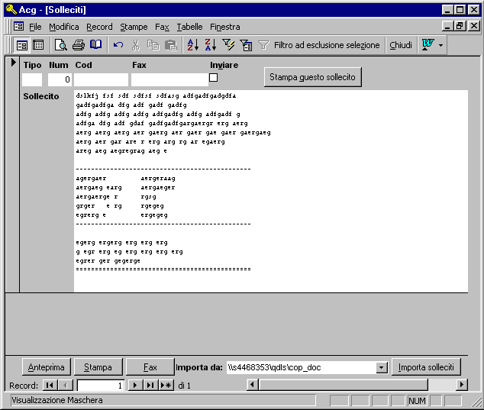Apply filter by selection (funnel with lightning)

pyautogui.click(x=228, y=45)
